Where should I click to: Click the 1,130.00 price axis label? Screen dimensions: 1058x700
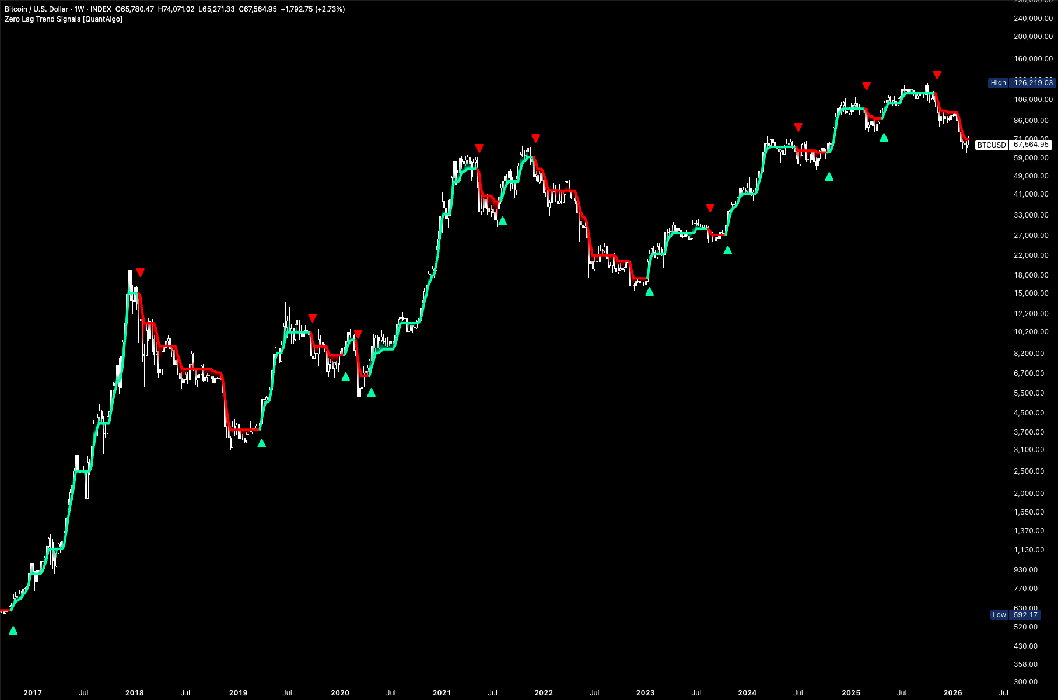(1029, 550)
